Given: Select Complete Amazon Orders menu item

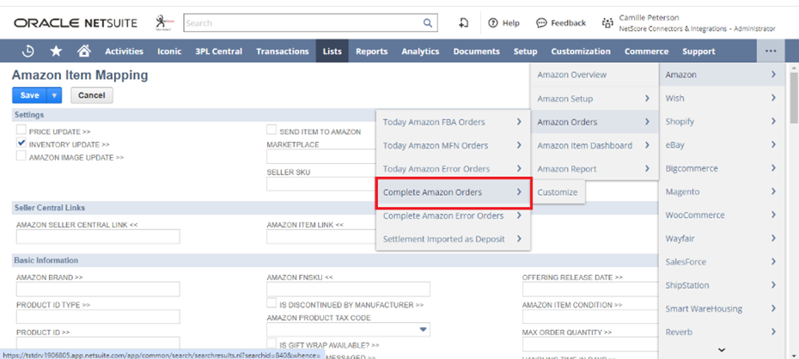Looking at the screenshot, I should coord(453,192).
